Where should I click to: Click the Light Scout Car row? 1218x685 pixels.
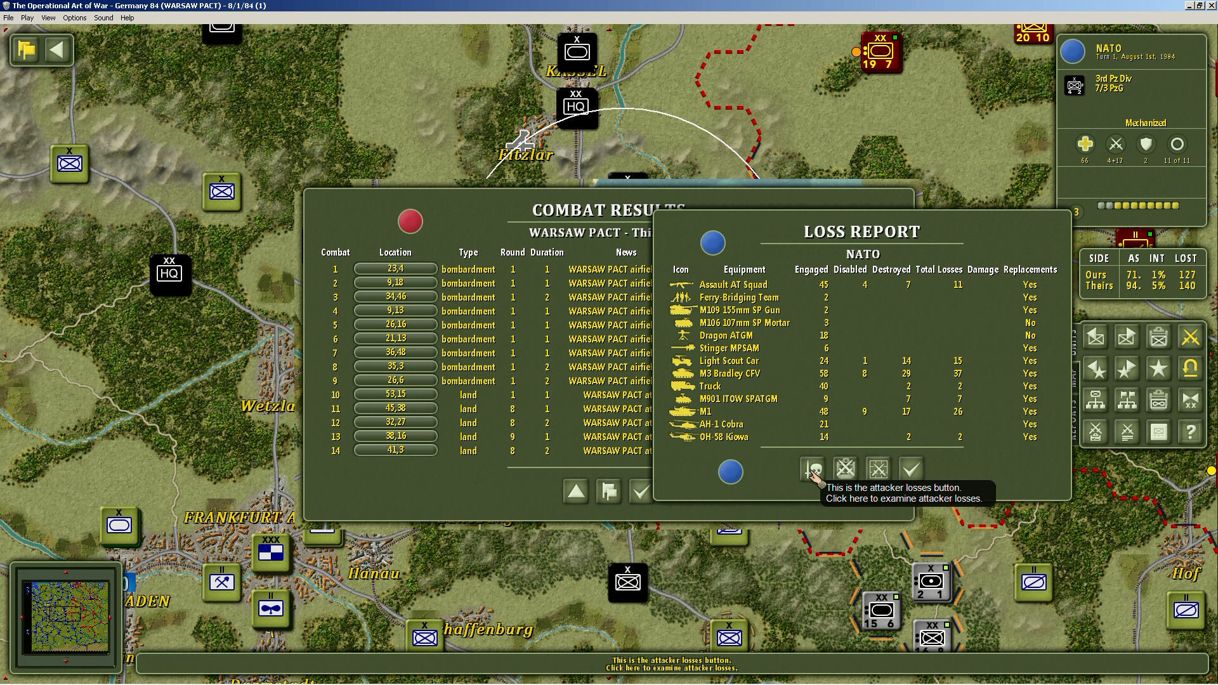pos(863,361)
